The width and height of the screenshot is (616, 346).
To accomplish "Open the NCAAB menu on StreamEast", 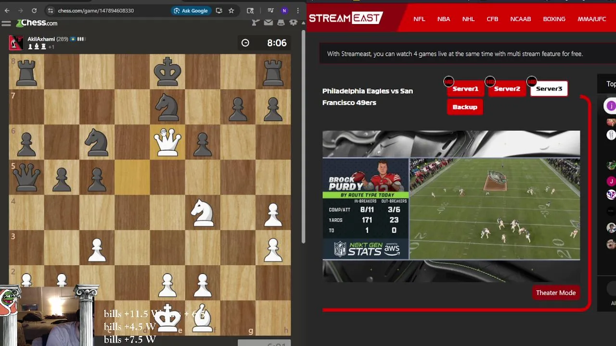I will tap(520, 19).
